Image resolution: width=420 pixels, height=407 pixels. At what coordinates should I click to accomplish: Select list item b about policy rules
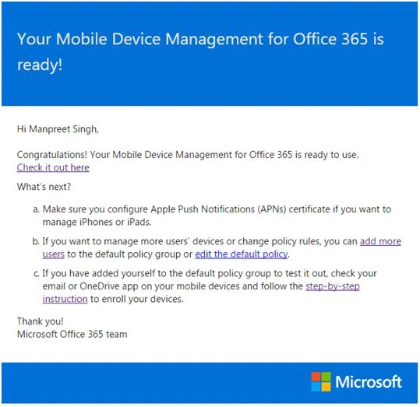(217, 247)
